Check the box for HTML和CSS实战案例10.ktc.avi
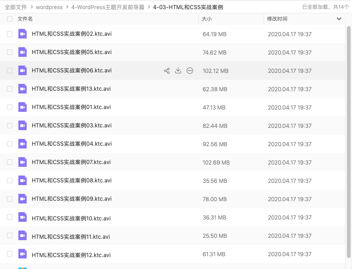The image size is (352, 269). click(10, 217)
